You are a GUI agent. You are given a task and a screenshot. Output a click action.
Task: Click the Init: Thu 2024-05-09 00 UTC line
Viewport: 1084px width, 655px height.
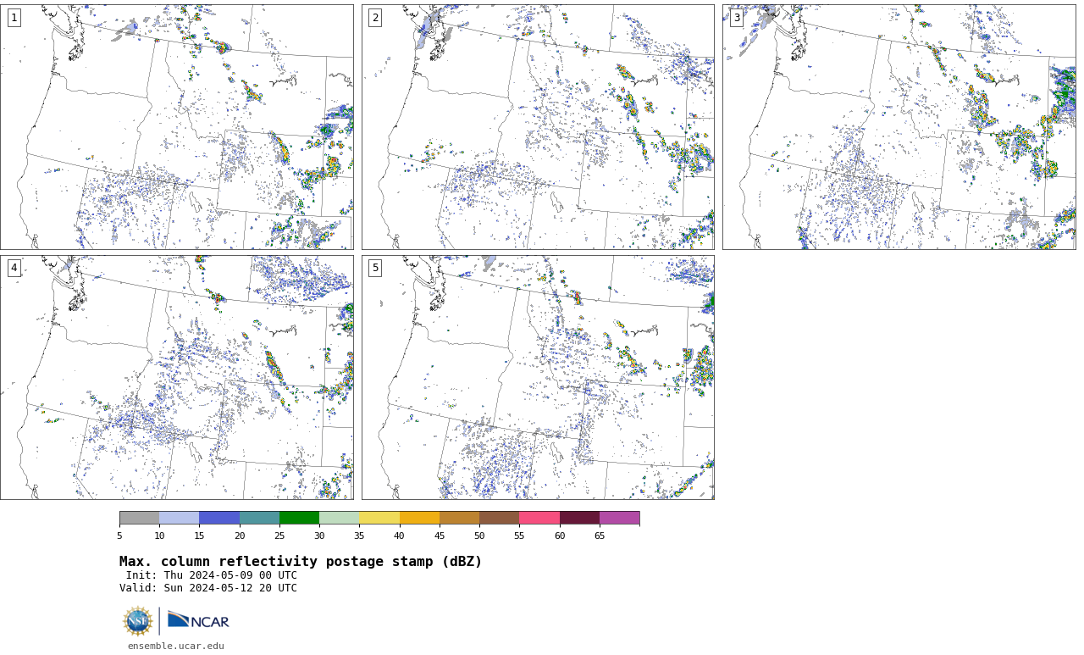point(212,575)
